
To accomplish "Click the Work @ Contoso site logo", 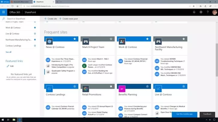I will [x=122, y=41].
